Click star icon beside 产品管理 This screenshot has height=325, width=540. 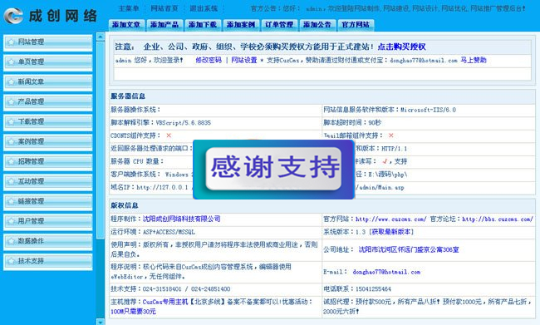pos(11,102)
